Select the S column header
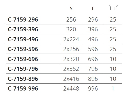 click(x=71, y=8)
